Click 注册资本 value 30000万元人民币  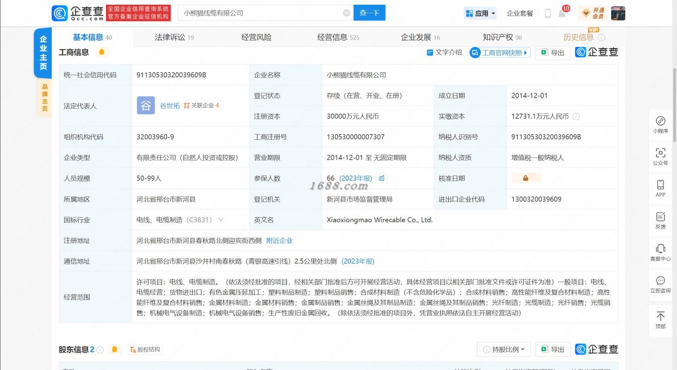[x=353, y=116]
